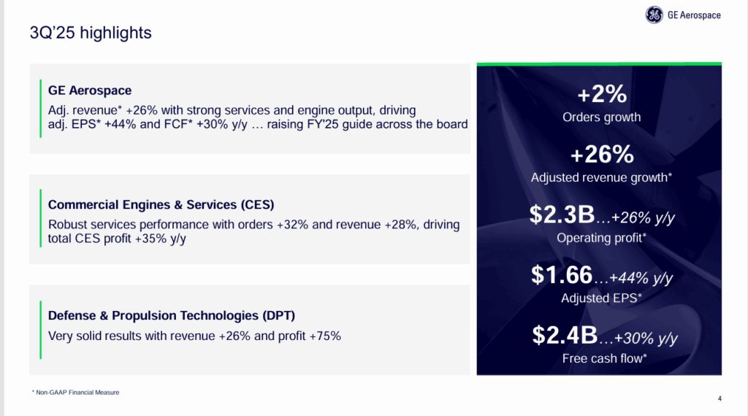Screen dimensions: 748x416
Task: Click the DPT revenue and profit text
Action: click(194, 336)
